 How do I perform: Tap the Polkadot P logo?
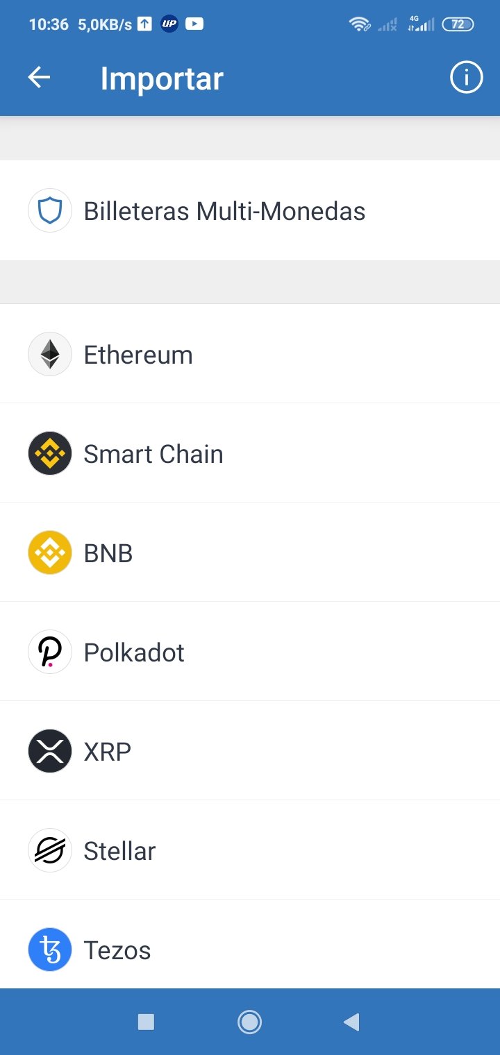click(x=50, y=652)
